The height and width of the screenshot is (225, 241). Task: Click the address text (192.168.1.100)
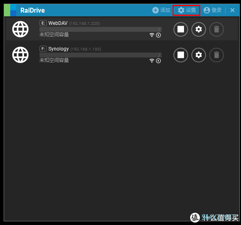(x=86, y=49)
